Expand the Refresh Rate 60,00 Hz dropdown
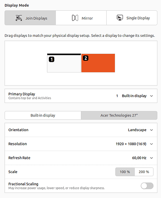 pyautogui.click(x=142, y=158)
